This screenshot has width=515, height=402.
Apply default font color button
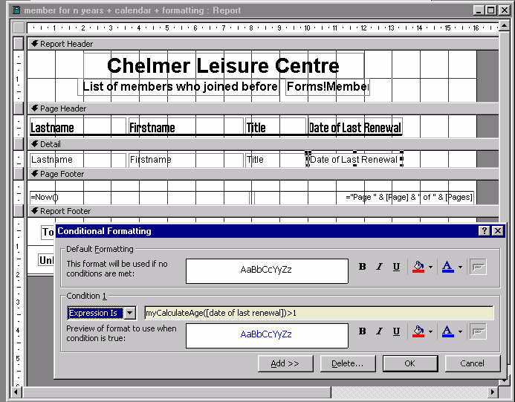[x=448, y=268]
